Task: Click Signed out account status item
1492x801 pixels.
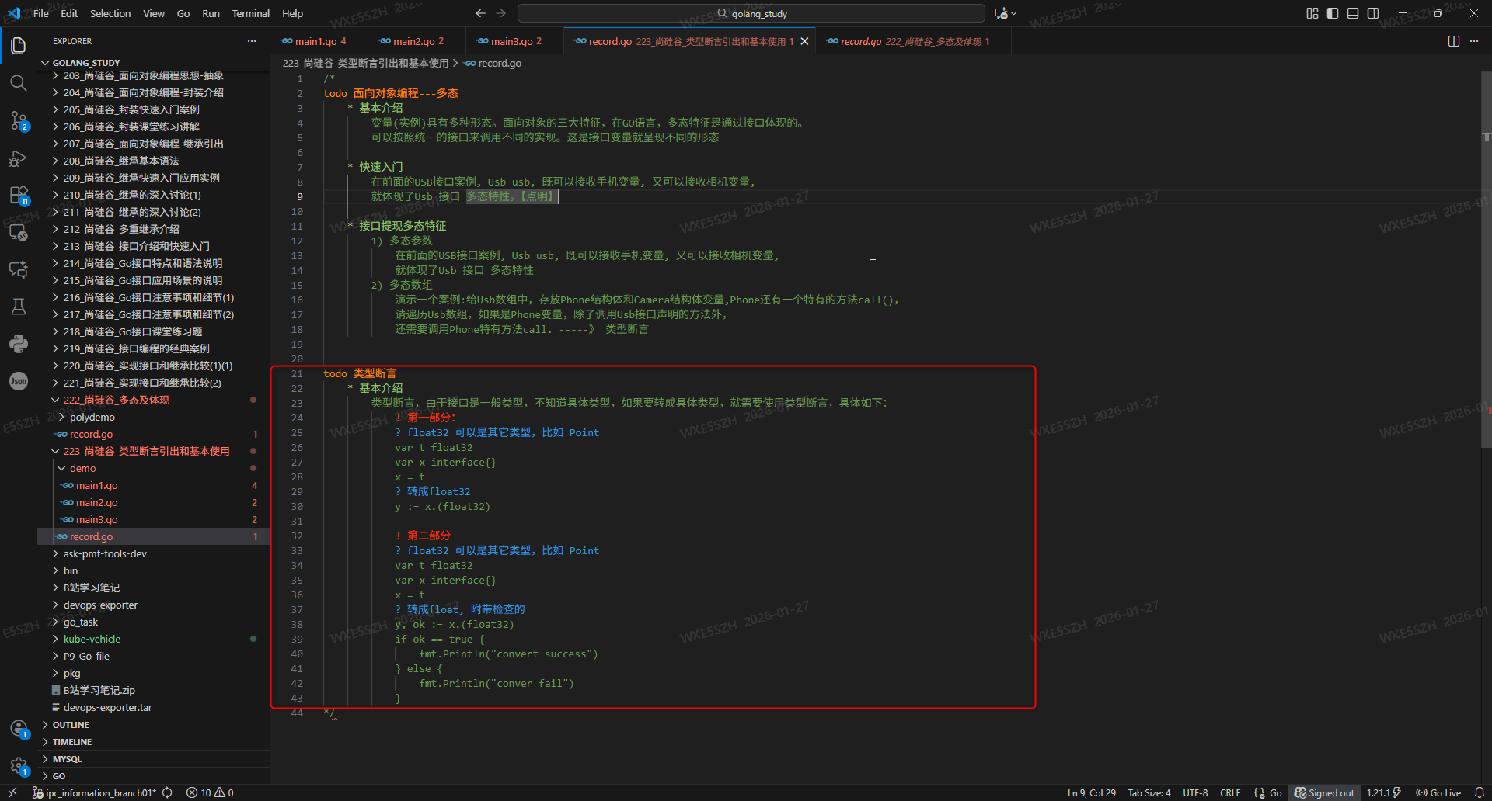Action: click(x=1325, y=792)
